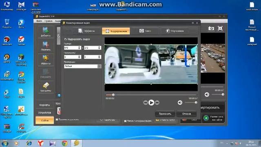Open the Zona desktop icon

pos(21,24)
